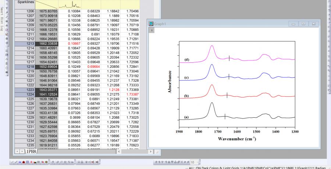Viewport: 331px width, 169px height.
Task: Pick the Line tool in the left toolbar
Action: pos(7,17)
